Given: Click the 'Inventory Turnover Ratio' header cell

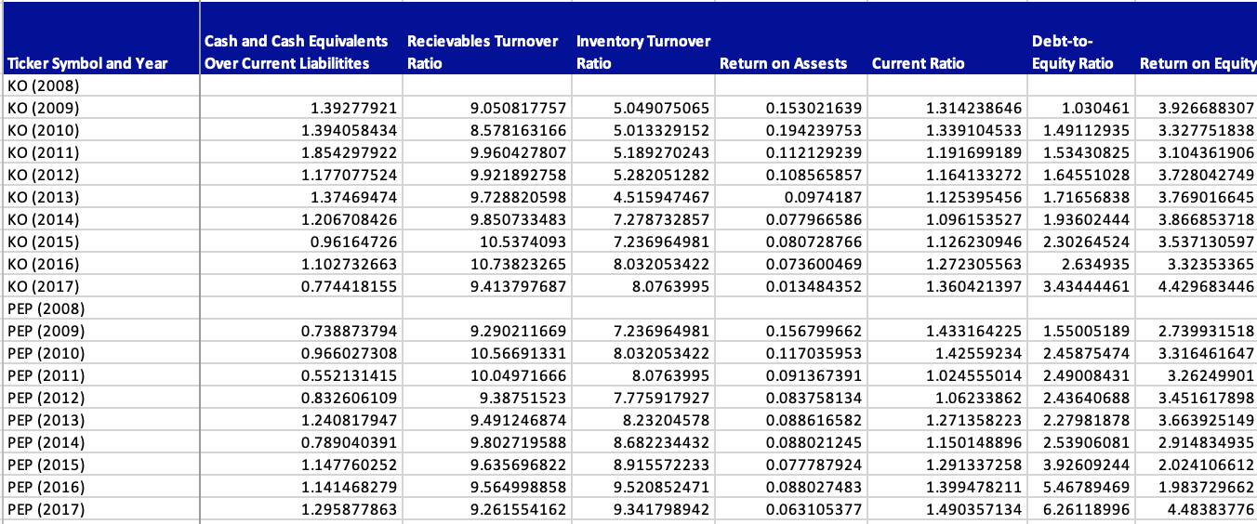Looking at the screenshot, I should (x=643, y=38).
